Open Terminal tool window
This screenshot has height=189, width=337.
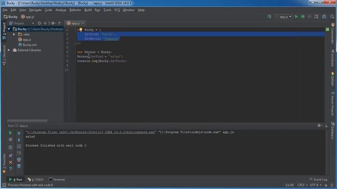57,180
